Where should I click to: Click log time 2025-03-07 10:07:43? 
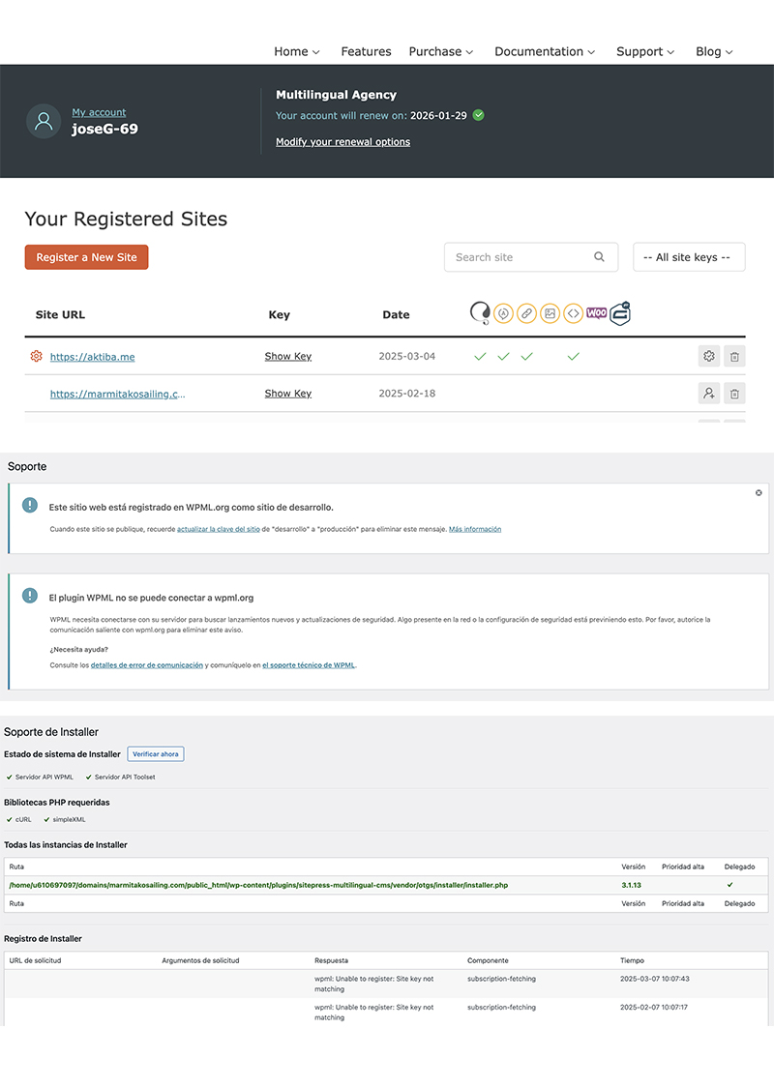(x=655, y=979)
